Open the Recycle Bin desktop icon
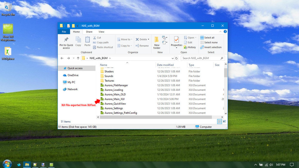Image resolution: width=299 pixels, height=168 pixels. 8,9
